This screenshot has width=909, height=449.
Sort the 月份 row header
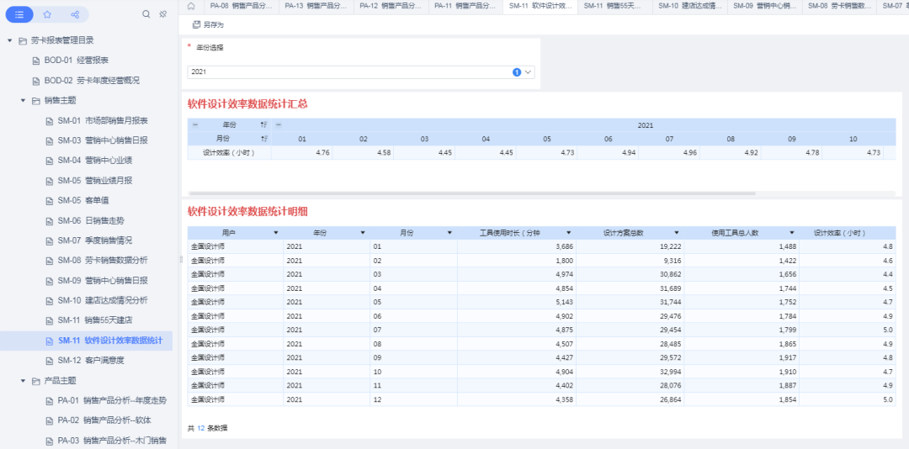tap(264, 139)
